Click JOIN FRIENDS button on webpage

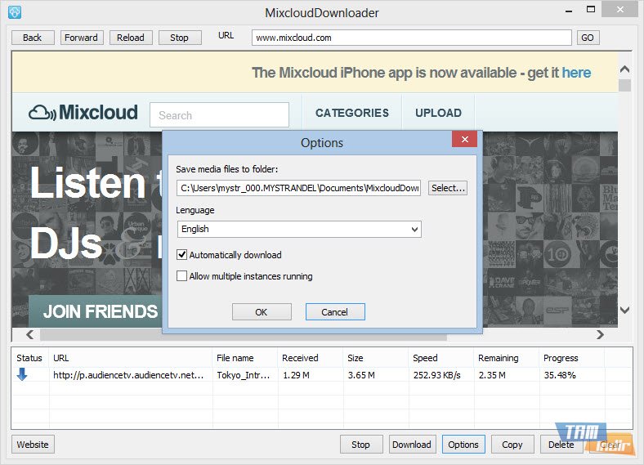[x=97, y=311]
